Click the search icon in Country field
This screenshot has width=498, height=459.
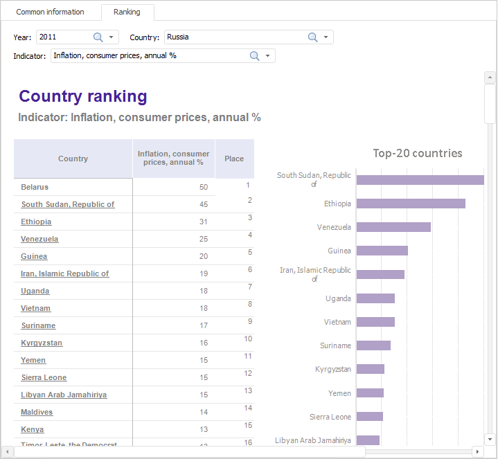tap(312, 37)
